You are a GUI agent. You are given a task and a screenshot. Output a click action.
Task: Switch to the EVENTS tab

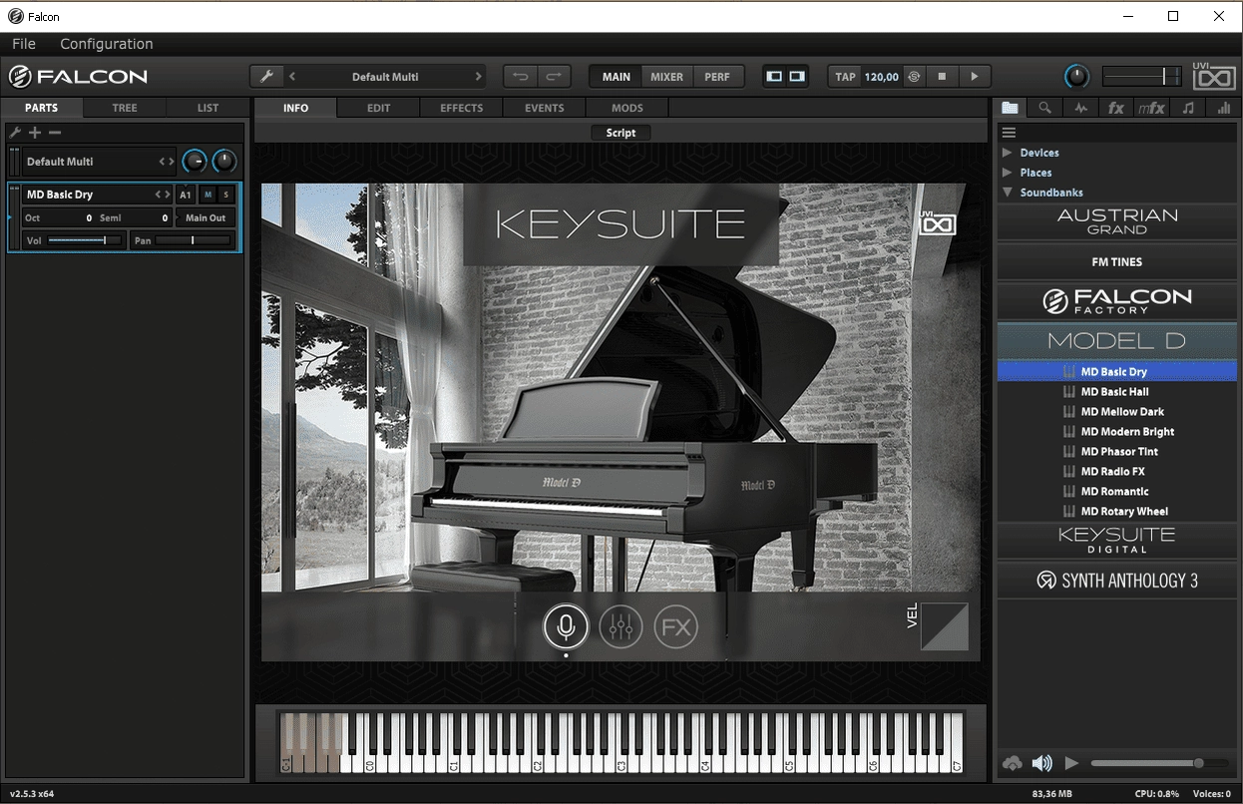click(545, 108)
